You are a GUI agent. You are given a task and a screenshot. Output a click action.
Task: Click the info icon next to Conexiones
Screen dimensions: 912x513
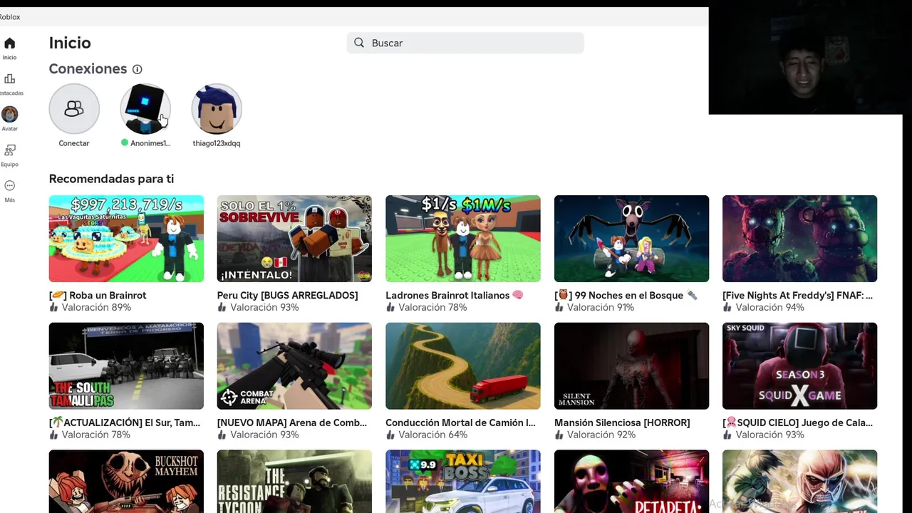click(x=137, y=69)
